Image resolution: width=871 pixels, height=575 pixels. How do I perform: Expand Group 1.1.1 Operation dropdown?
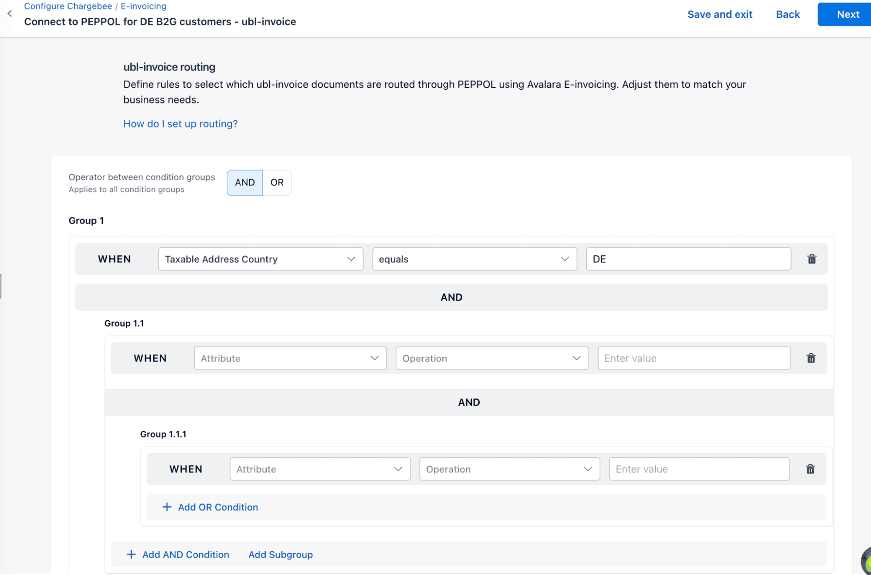[x=509, y=469]
